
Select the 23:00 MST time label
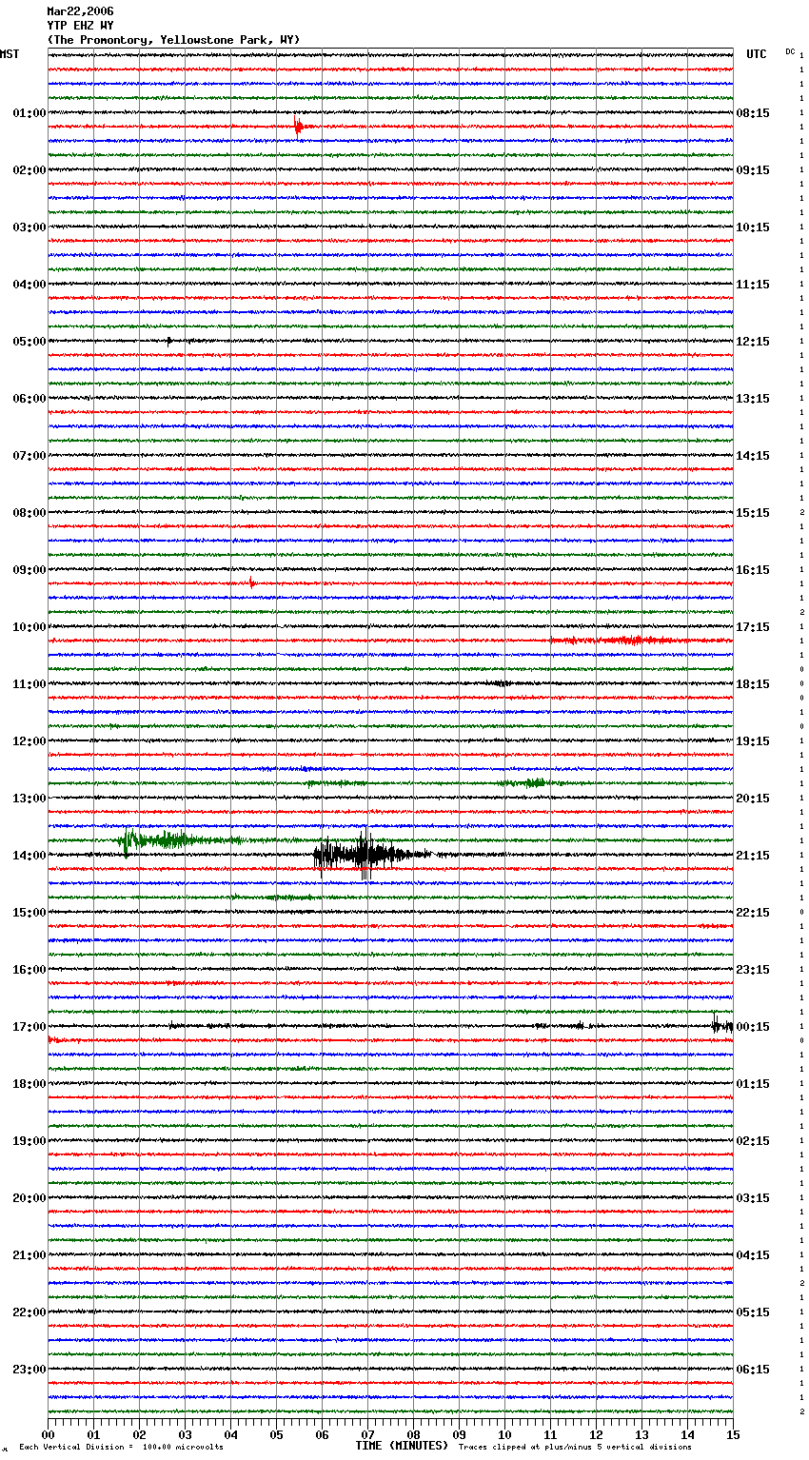(30, 1370)
